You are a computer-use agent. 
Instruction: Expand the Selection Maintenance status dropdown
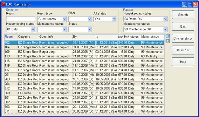pyautogui.click(x=65, y=29)
